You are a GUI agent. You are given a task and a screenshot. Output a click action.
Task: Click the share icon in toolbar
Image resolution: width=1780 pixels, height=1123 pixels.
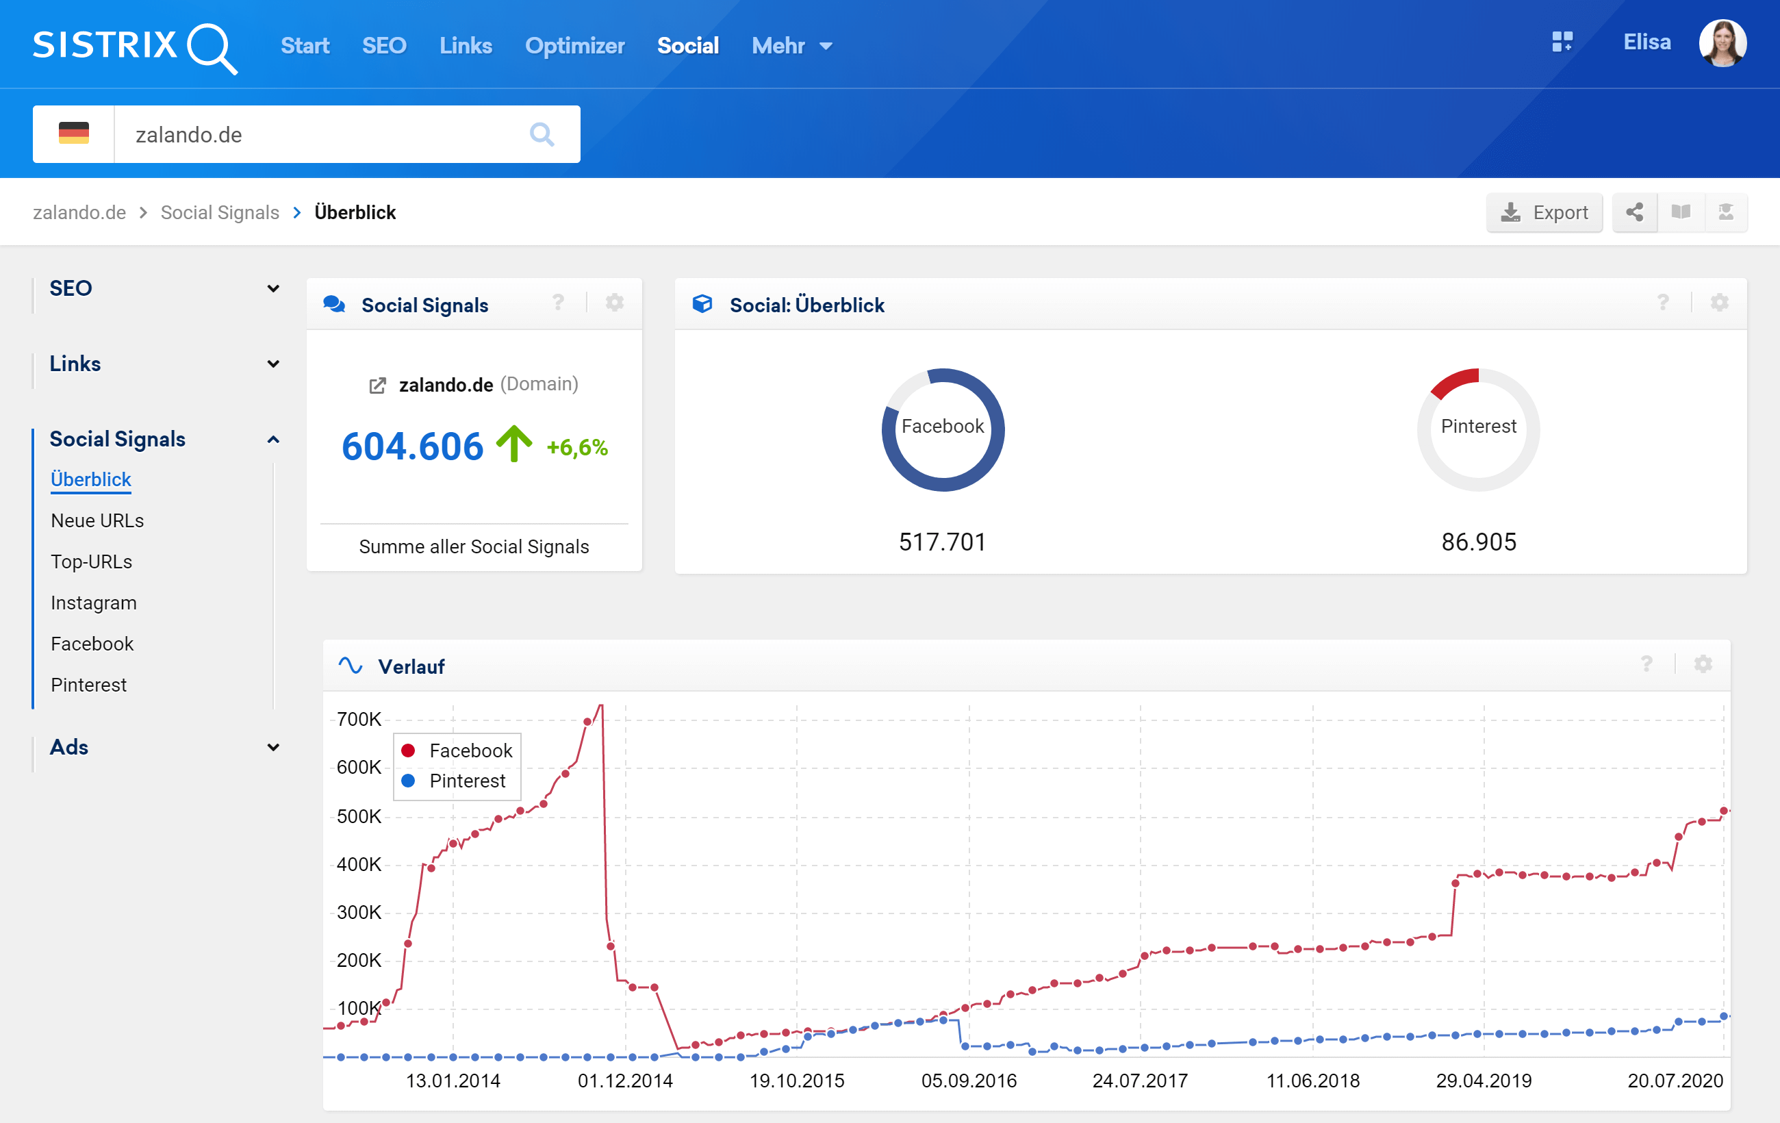(1633, 213)
